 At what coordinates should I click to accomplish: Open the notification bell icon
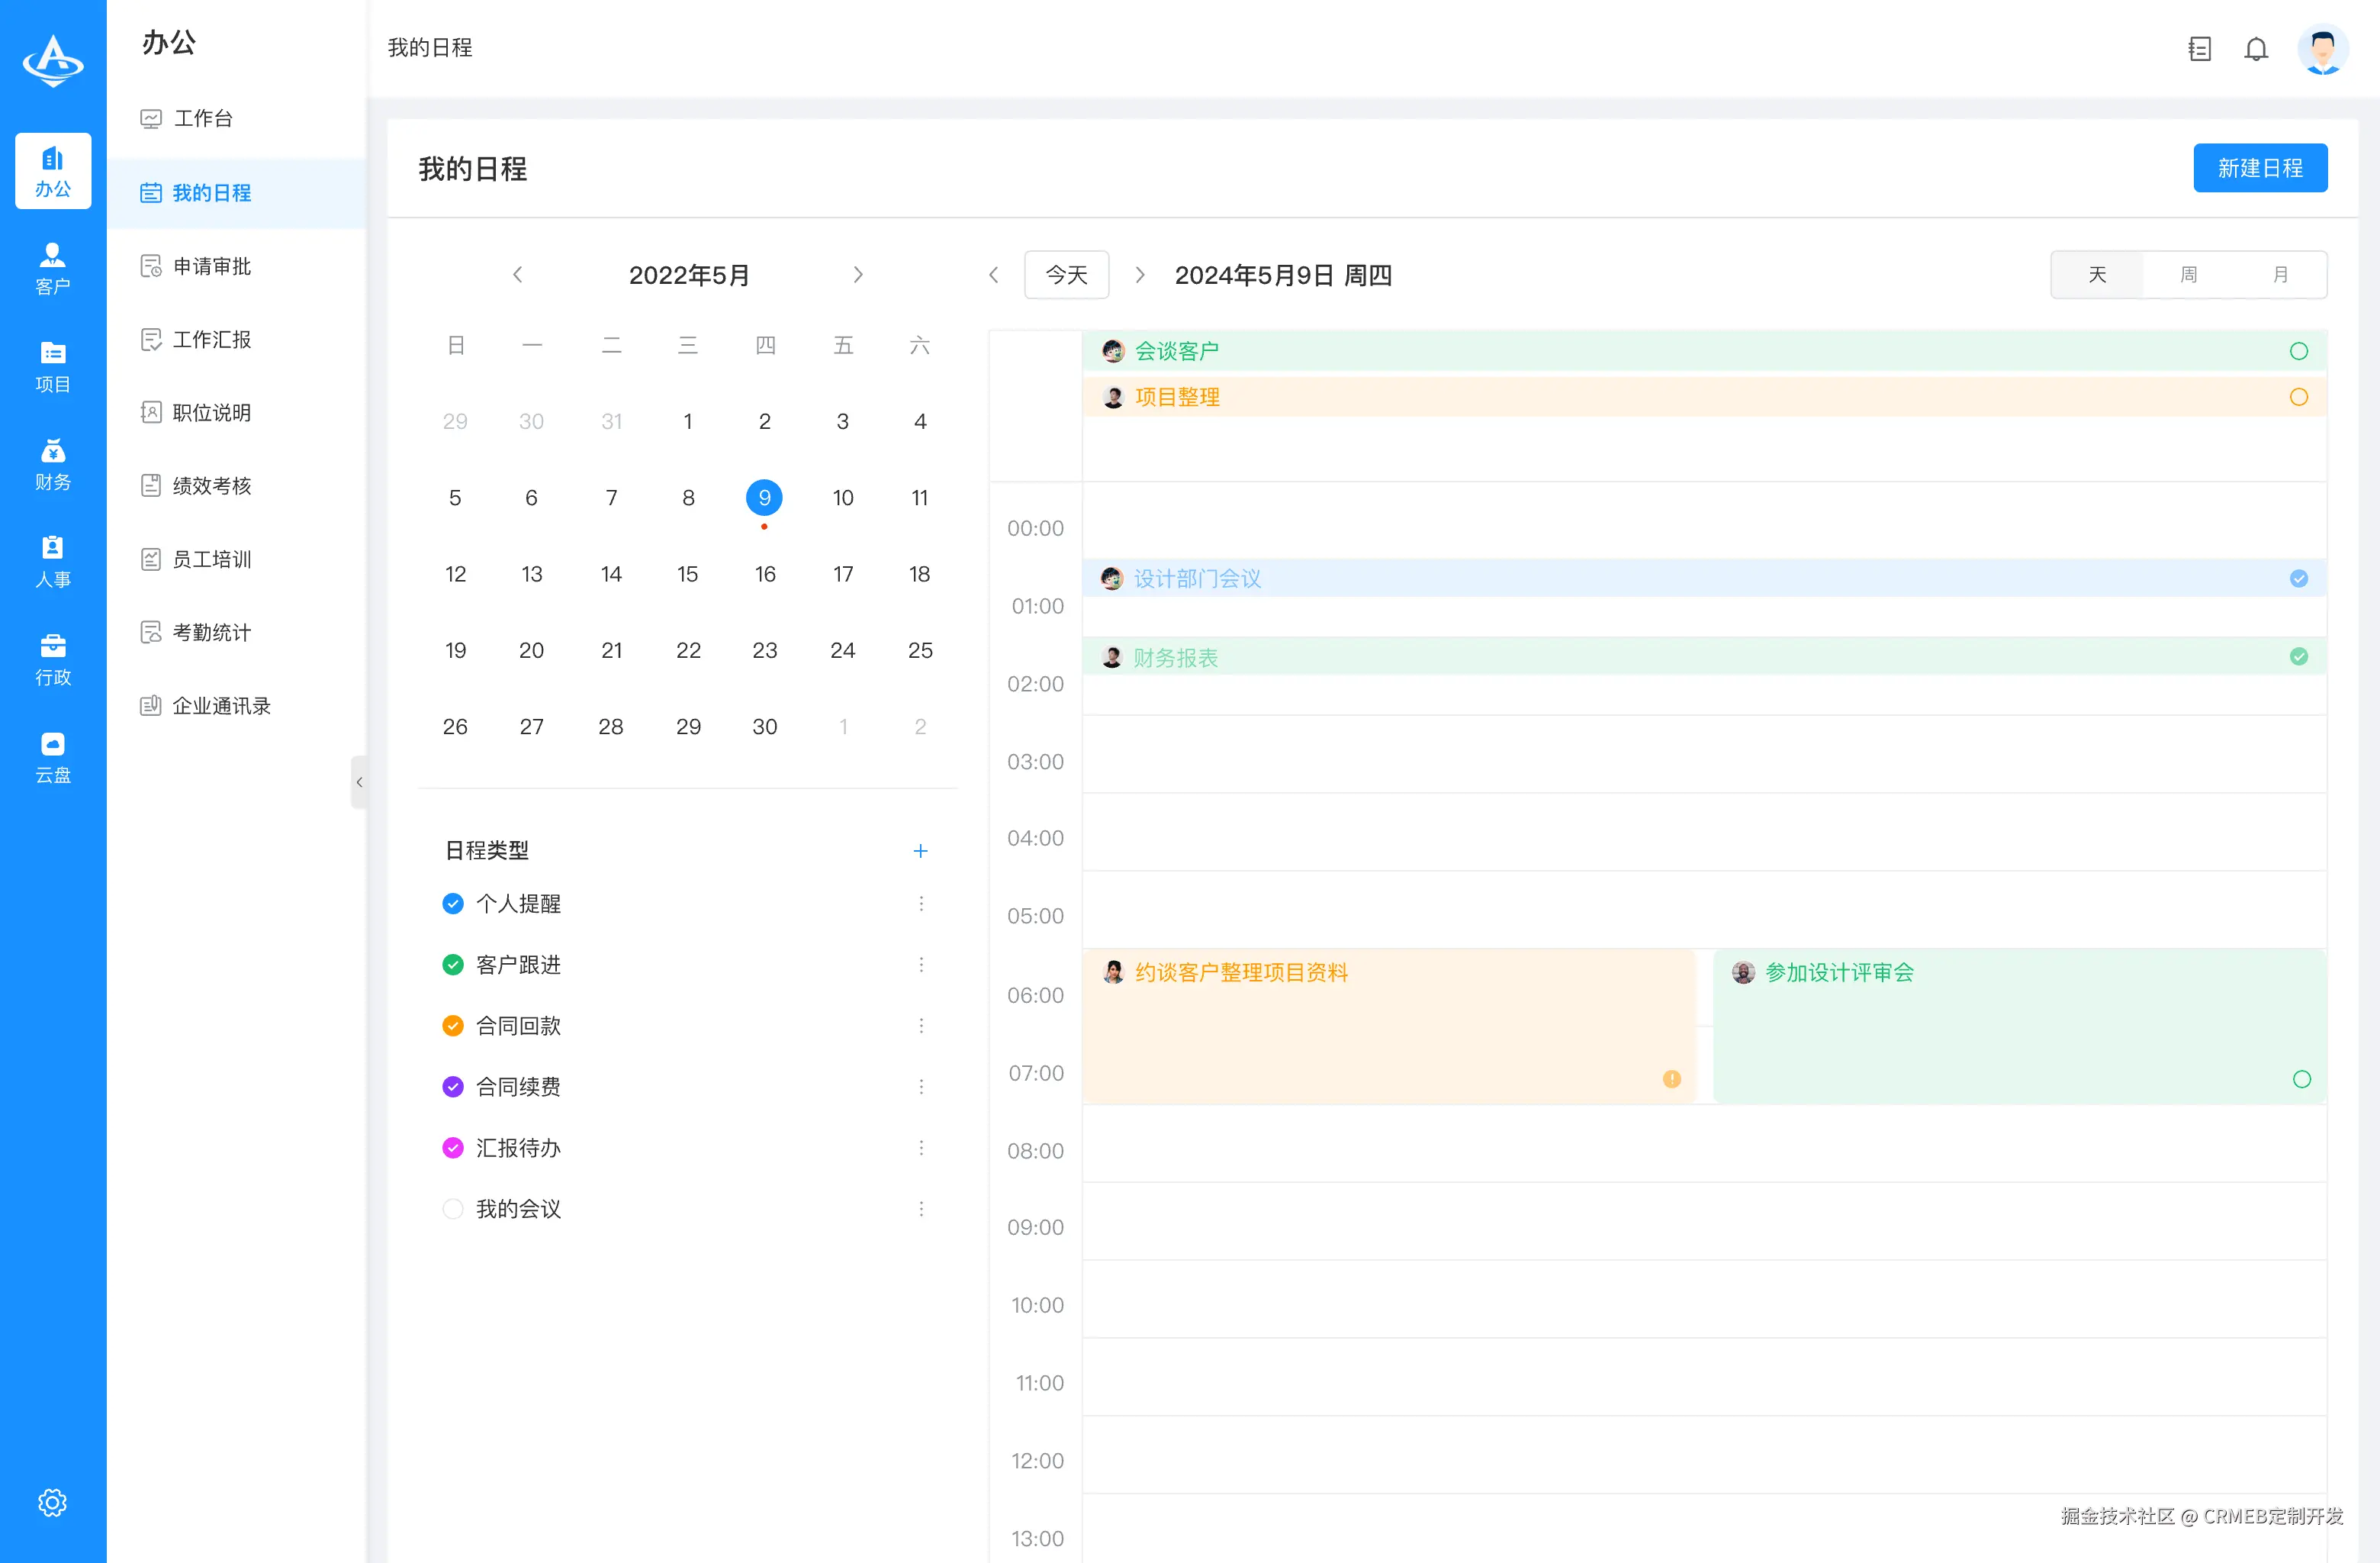tap(2257, 48)
